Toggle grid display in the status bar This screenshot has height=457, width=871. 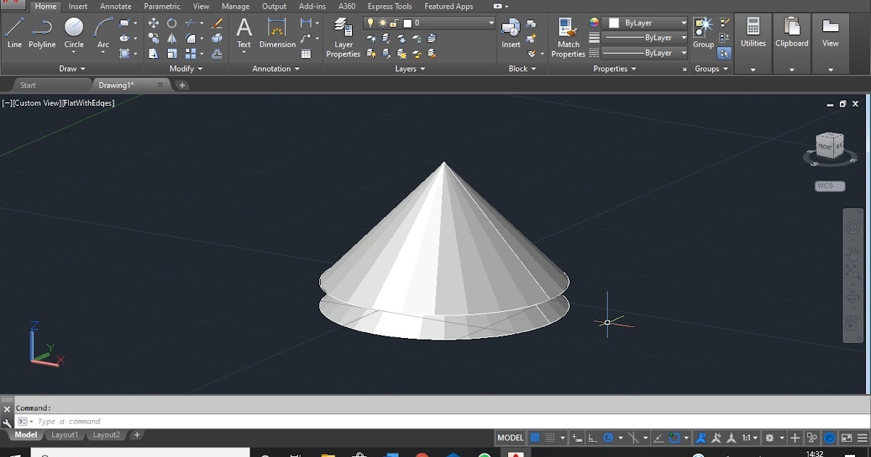pos(533,437)
